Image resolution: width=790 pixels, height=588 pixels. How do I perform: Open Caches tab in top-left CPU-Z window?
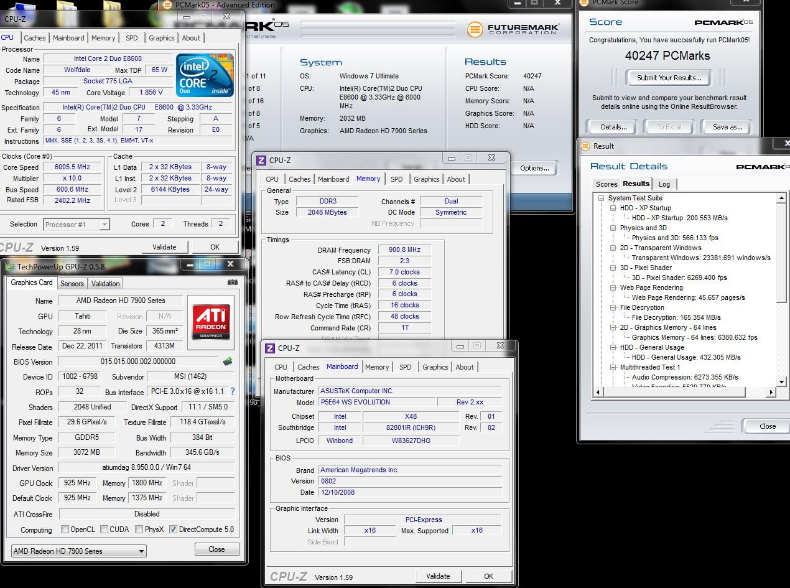[35, 38]
